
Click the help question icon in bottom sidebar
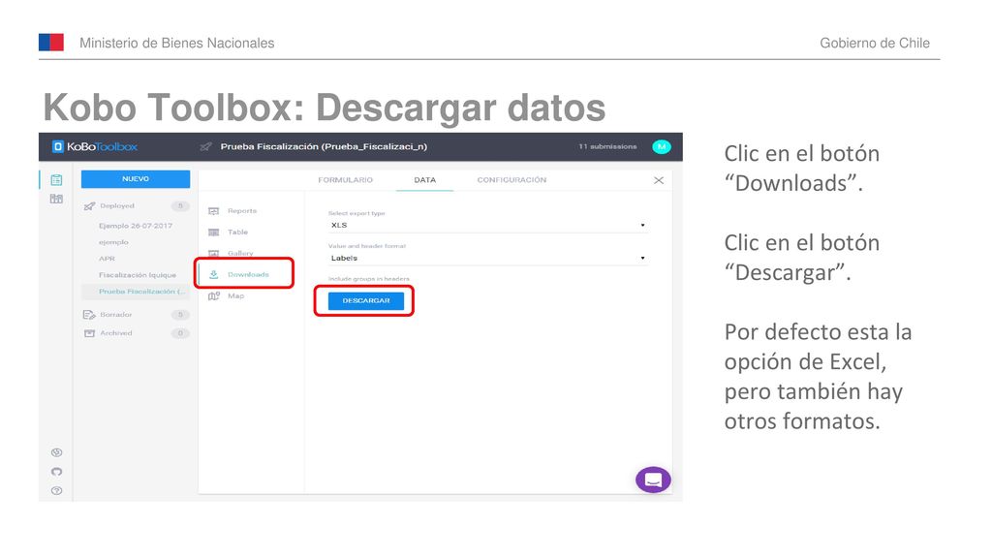tap(57, 491)
